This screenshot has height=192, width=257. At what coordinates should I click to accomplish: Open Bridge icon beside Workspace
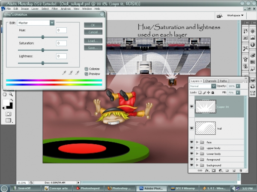[219, 16]
